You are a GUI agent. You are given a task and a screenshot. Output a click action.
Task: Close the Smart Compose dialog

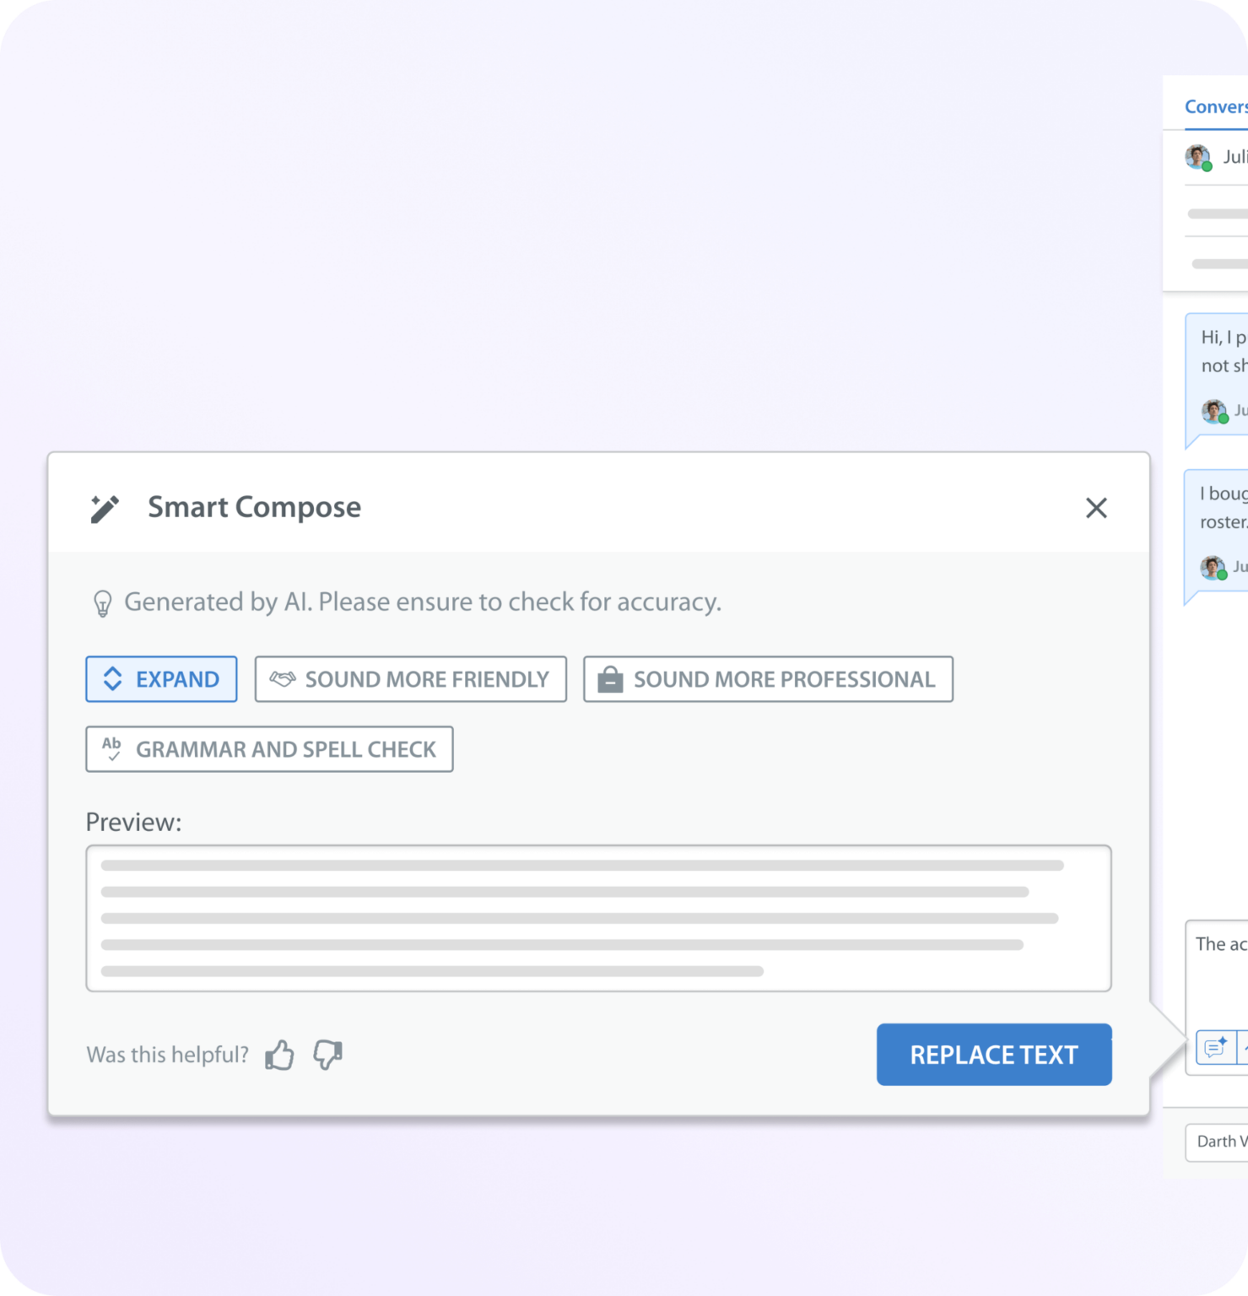[1096, 508]
